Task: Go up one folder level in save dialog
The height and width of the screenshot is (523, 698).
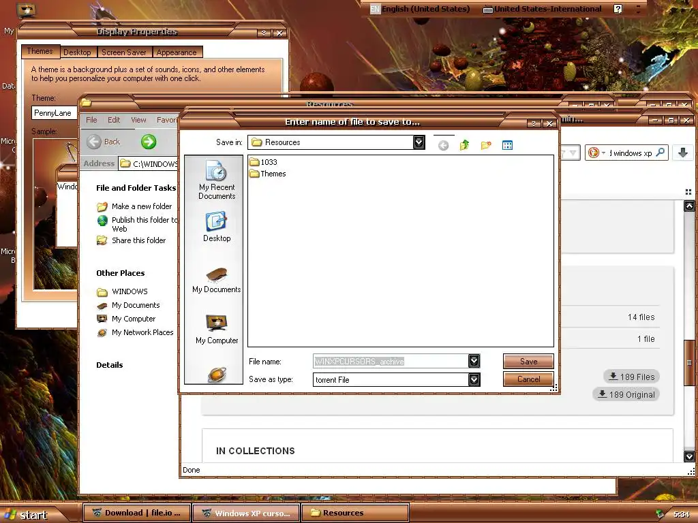Action: (464, 145)
